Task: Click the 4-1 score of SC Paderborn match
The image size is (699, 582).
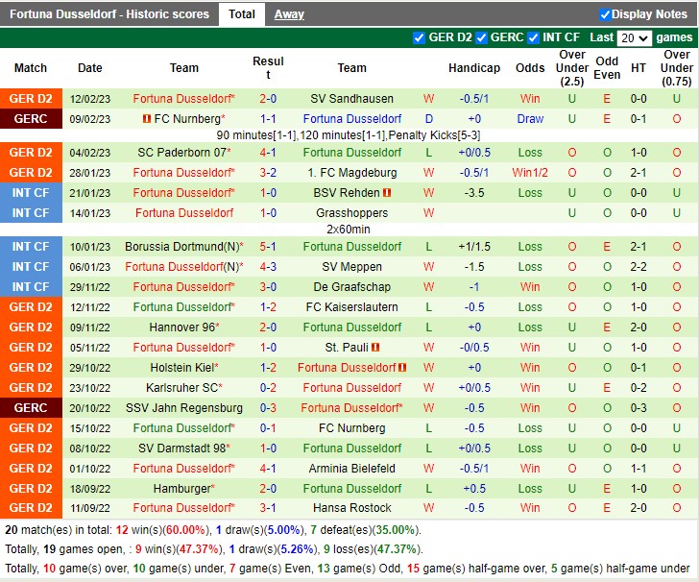Action: (x=268, y=153)
